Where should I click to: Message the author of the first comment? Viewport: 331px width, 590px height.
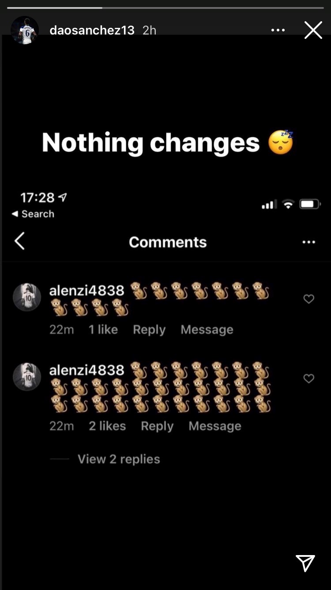tap(207, 329)
